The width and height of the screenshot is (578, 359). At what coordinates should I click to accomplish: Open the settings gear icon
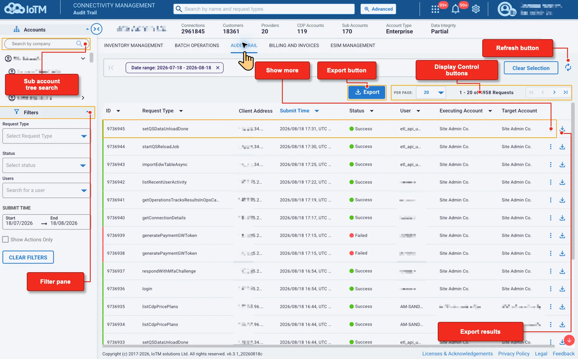(476, 9)
